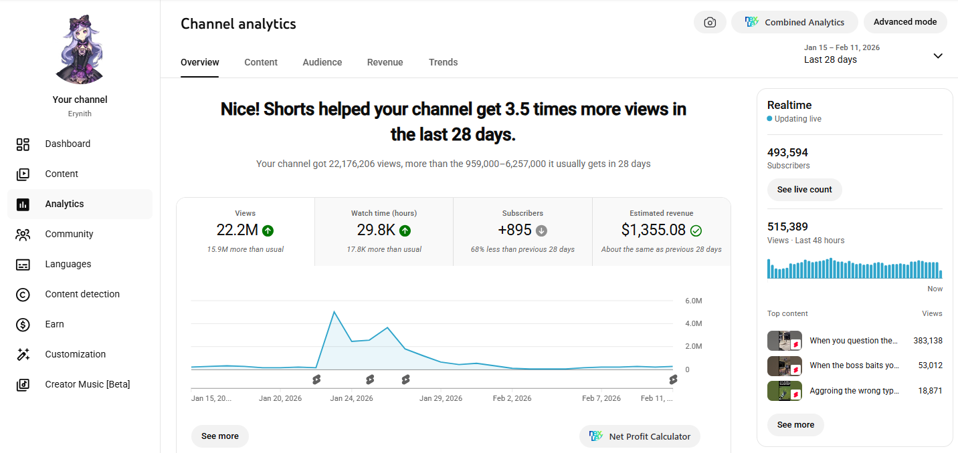The height and width of the screenshot is (453, 958).
Task: Click the gray down arrow beside +895 subscribers
Action: click(542, 231)
